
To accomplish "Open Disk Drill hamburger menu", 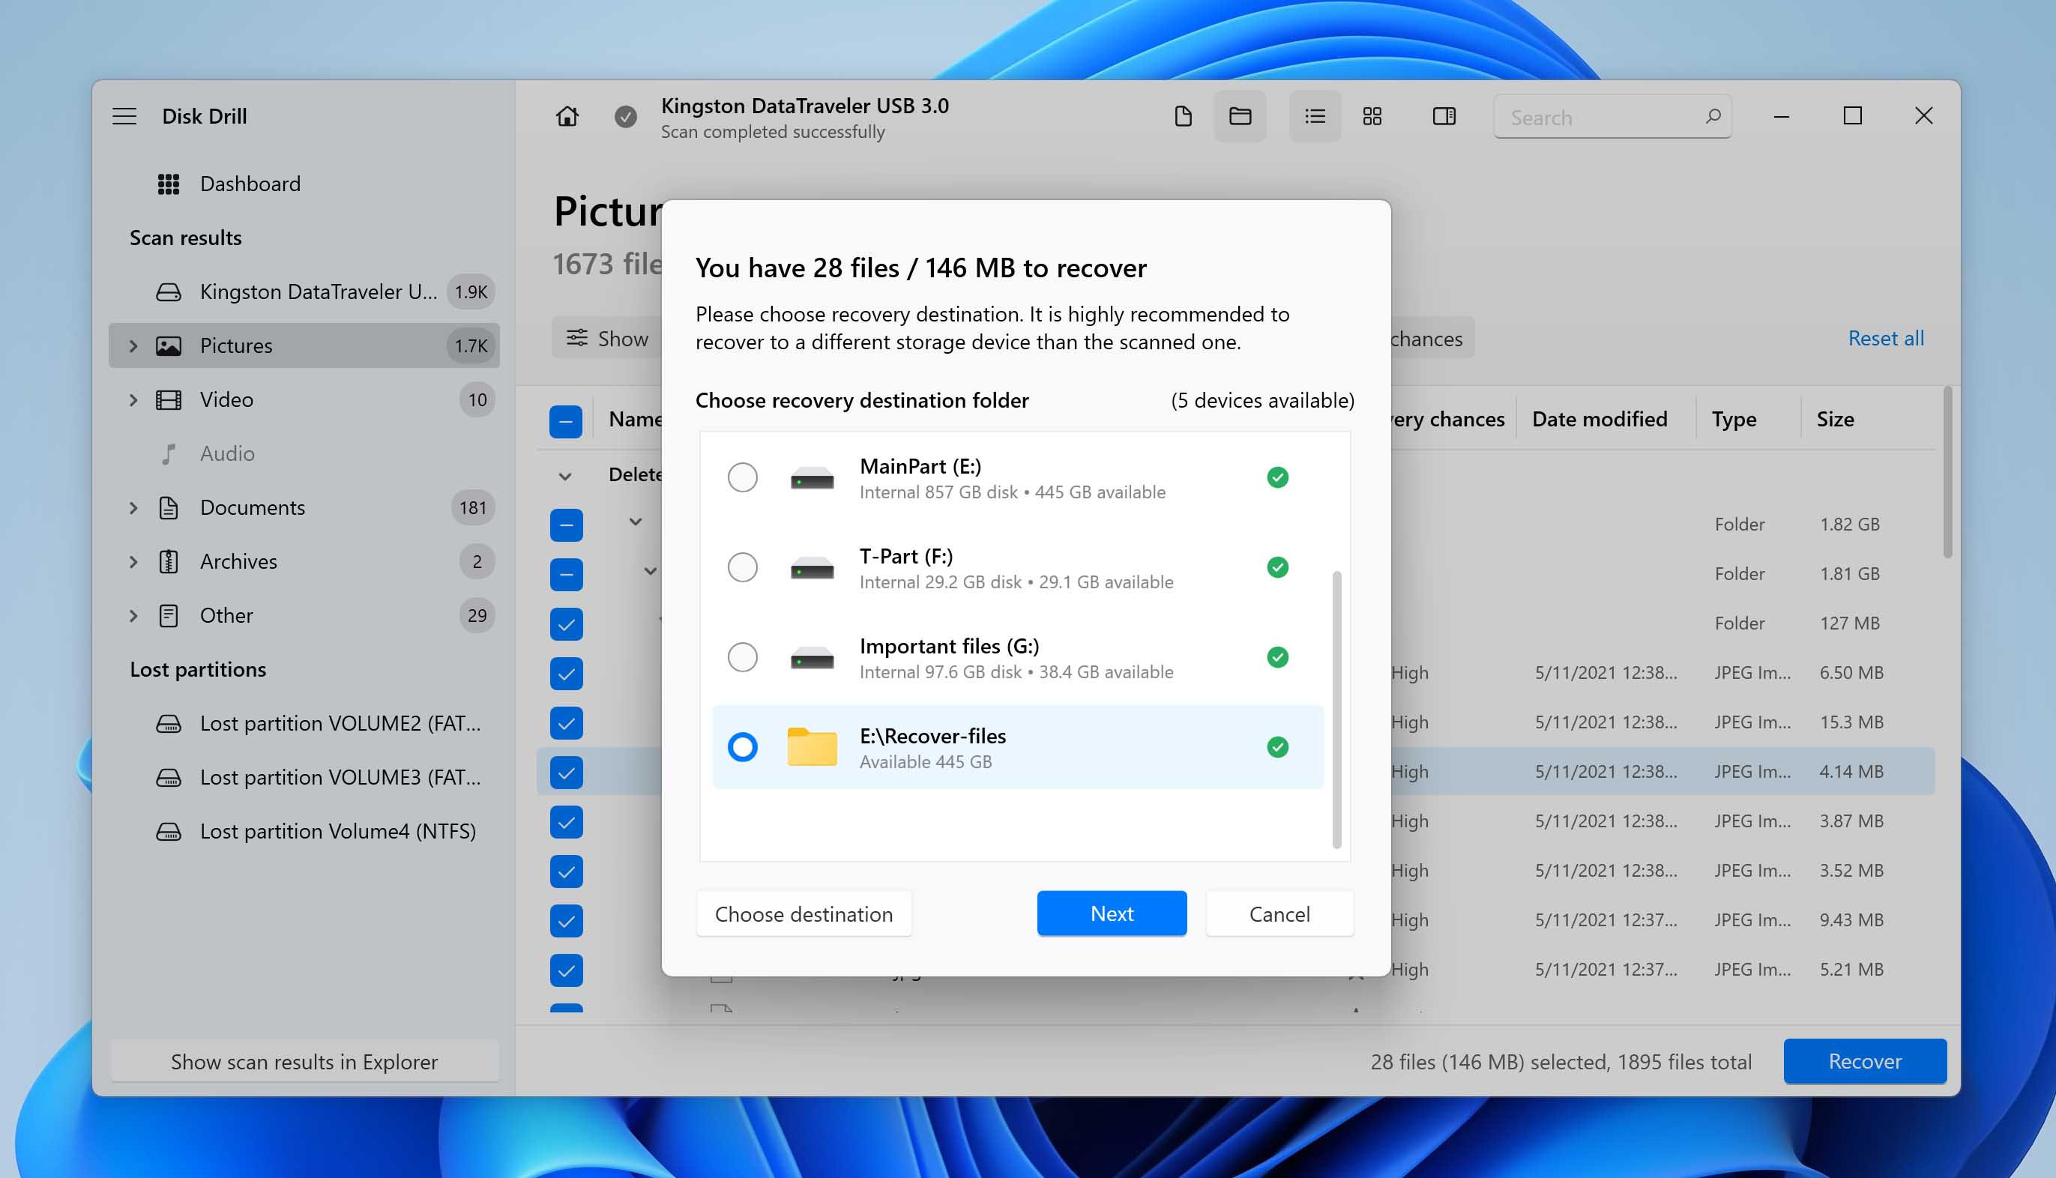I will pyautogui.click(x=126, y=116).
